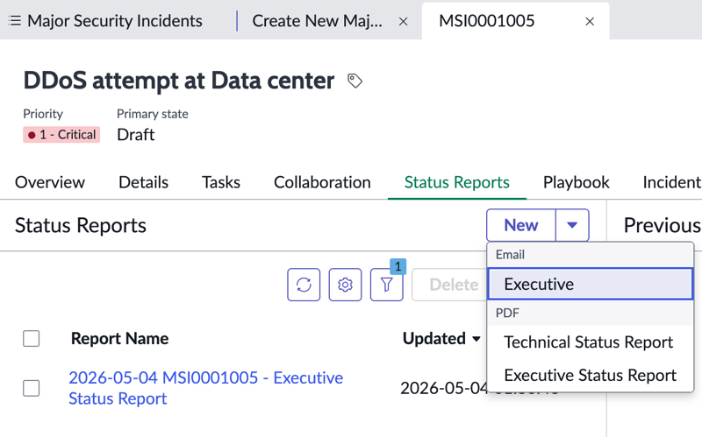The height and width of the screenshot is (437, 702).
Task: Click the Report Name column header
Action: pos(119,339)
